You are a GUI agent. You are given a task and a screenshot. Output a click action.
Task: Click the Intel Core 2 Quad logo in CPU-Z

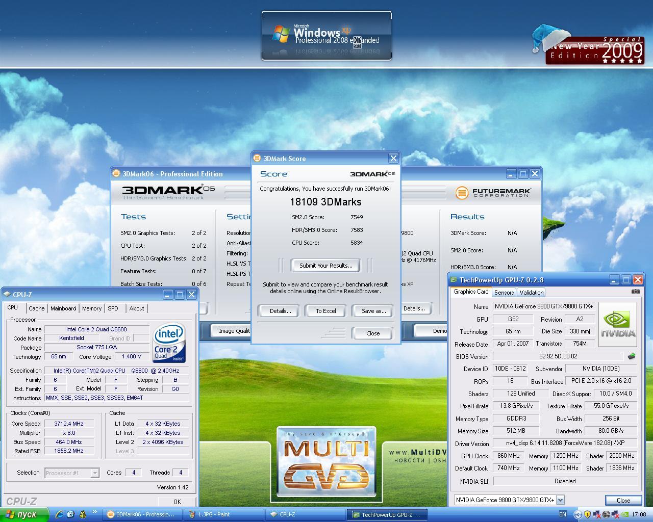click(169, 343)
